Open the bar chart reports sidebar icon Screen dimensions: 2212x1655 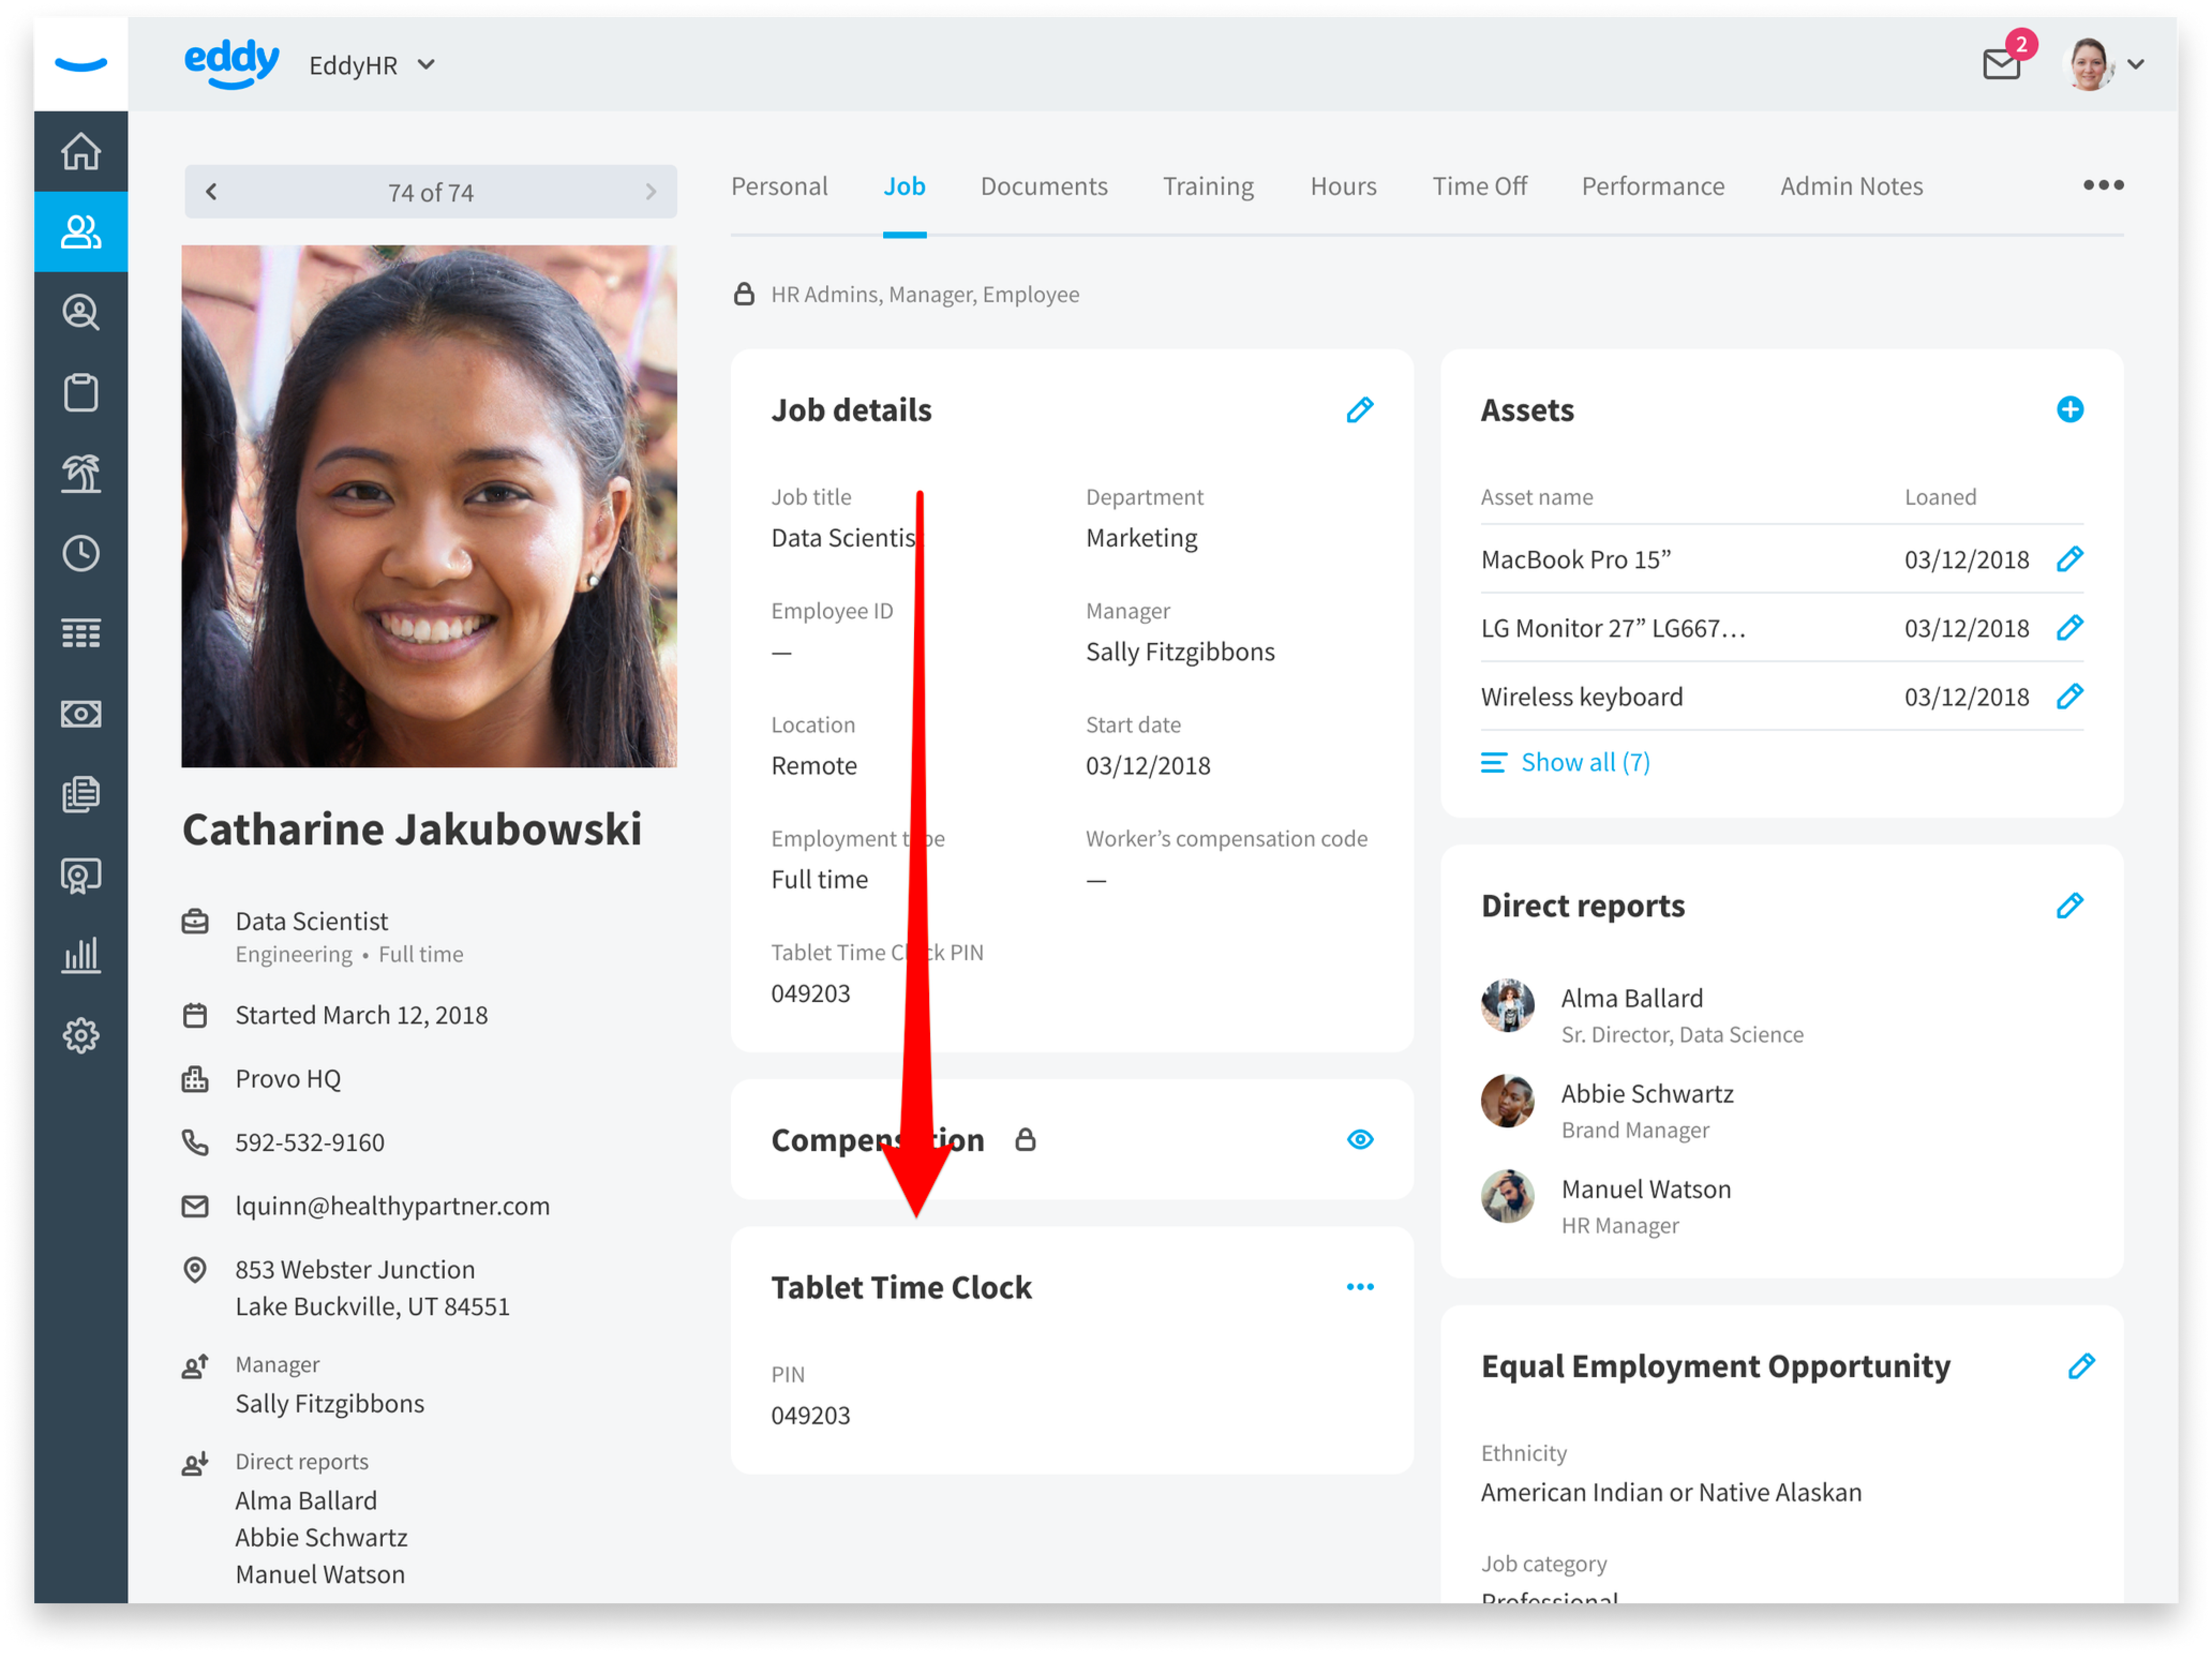click(x=81, y=955)
